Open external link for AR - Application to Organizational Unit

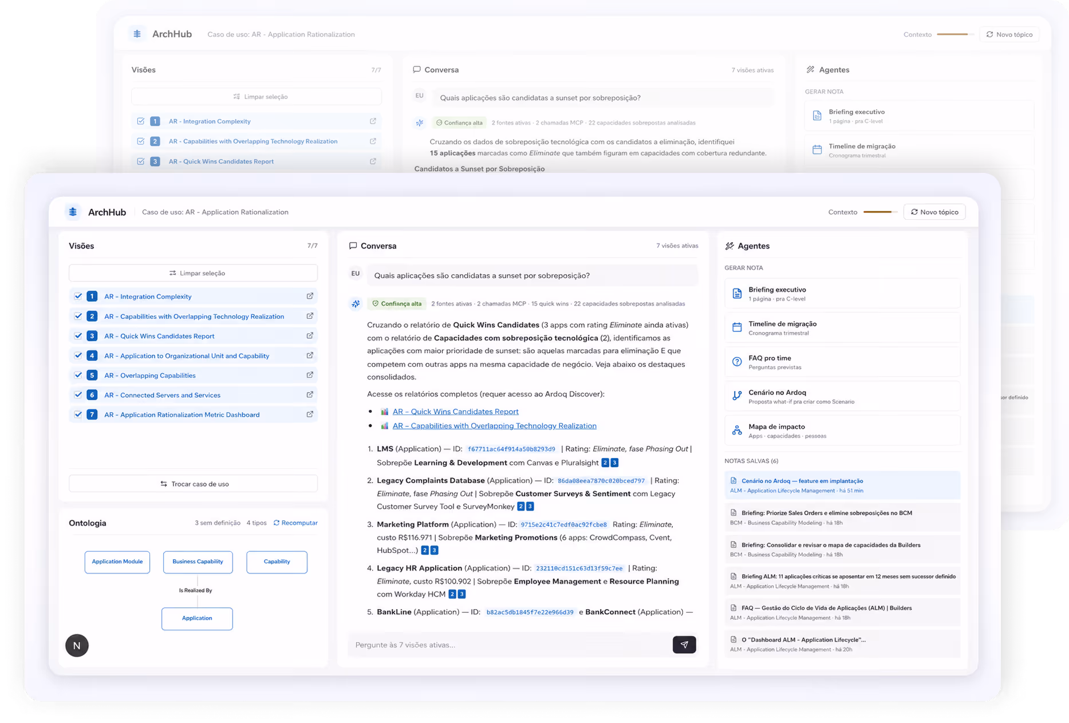pyautogui.click(x=310, y=355)
